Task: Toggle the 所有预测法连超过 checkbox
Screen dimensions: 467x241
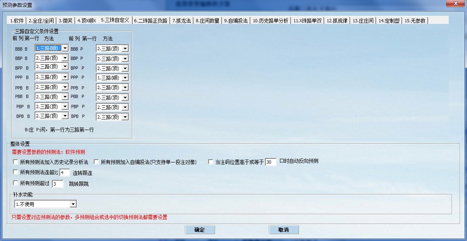Action: click(15, 172)
